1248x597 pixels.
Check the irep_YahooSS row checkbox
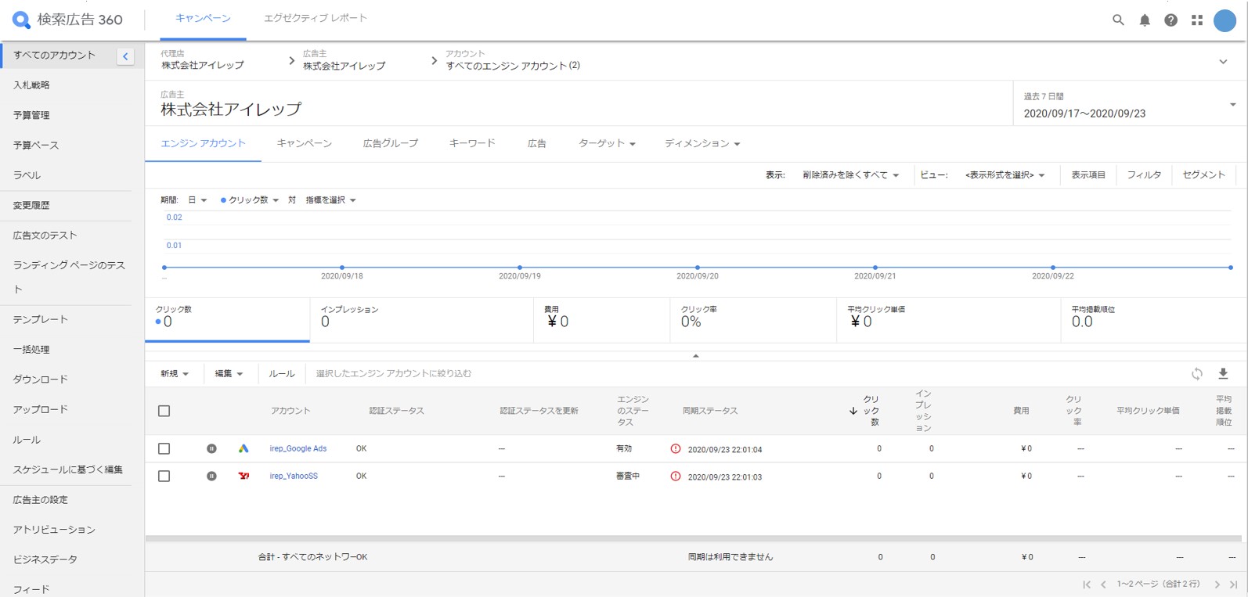[164, 477]
